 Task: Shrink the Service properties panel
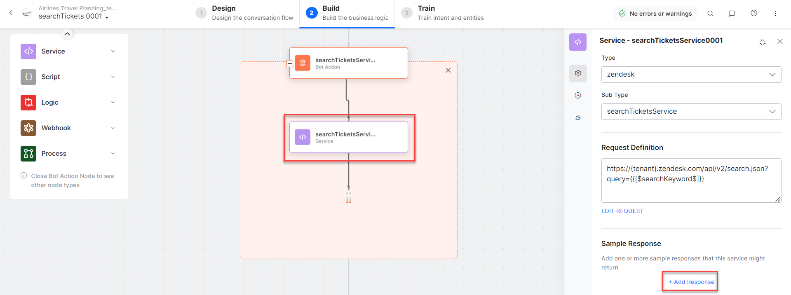click(x=762, y=42)
